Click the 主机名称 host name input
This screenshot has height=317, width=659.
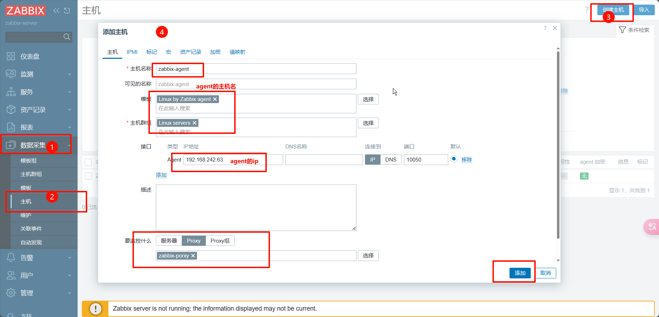point(256,69)
